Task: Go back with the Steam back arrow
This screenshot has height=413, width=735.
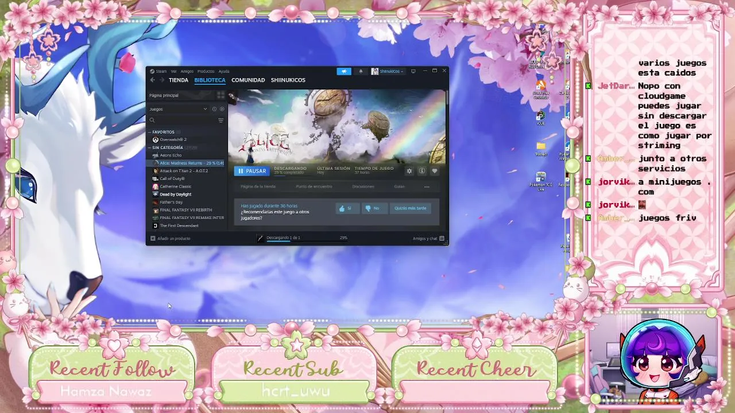Action: [x=153, y=80]
